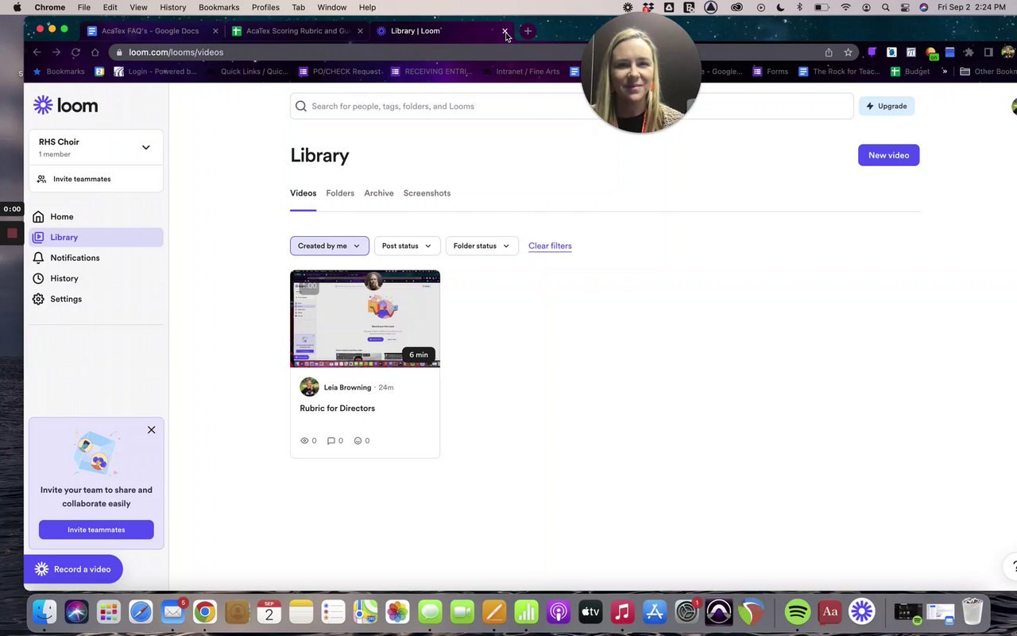This screenshot has height=636, width=1017.
Task: Reload the page in Chrome
Action: (75, 52)
